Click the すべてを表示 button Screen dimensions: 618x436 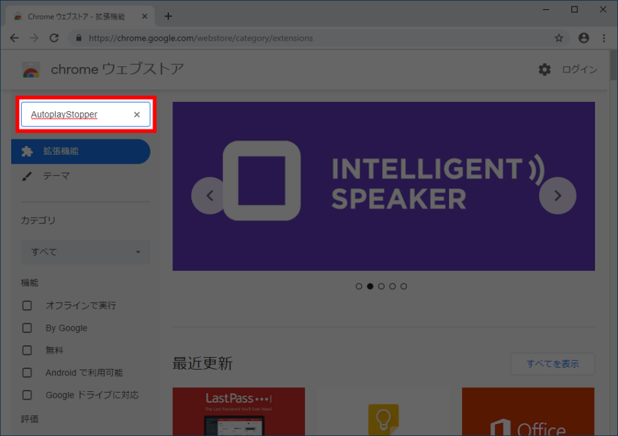(552, 364)
